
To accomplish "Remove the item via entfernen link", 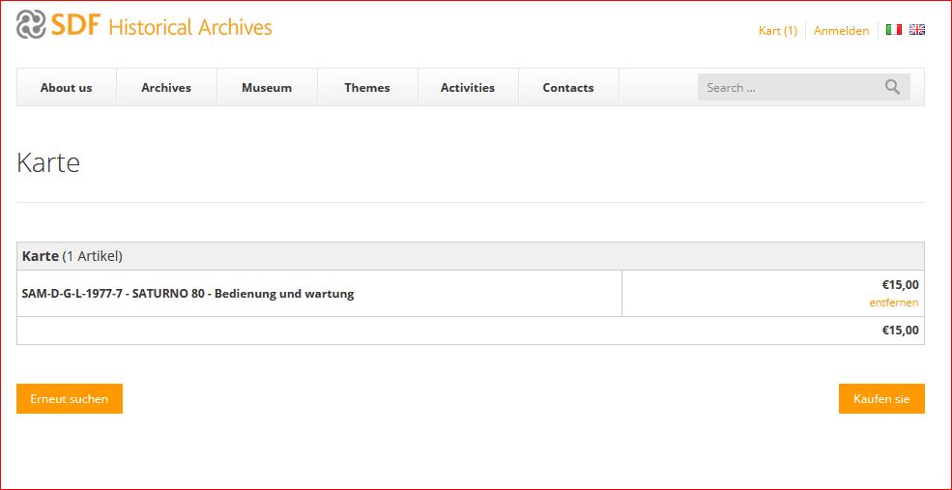I will (x=893, y=303).
